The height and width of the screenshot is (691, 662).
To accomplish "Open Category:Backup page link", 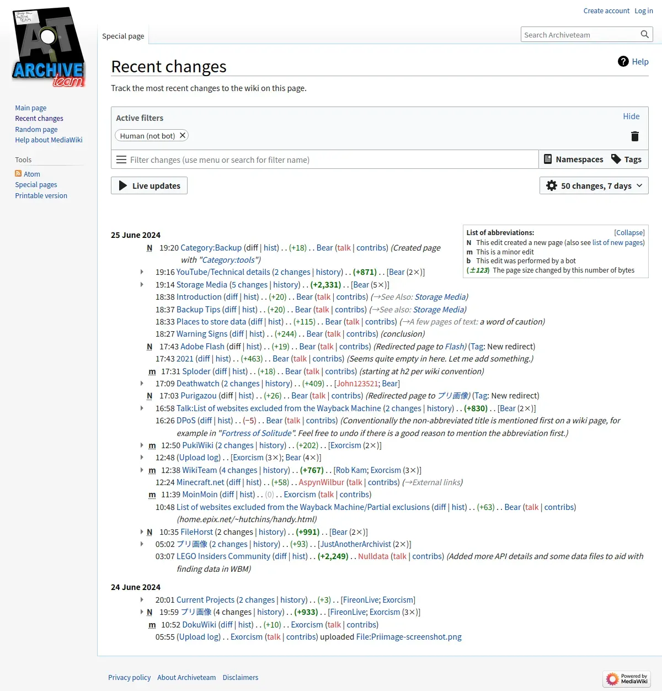I will (211, 248).
